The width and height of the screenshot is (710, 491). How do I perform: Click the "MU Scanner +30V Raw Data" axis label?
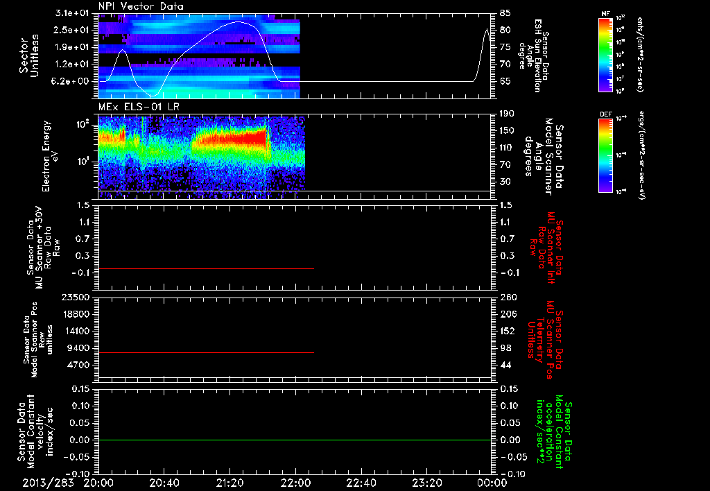[43, 248]
